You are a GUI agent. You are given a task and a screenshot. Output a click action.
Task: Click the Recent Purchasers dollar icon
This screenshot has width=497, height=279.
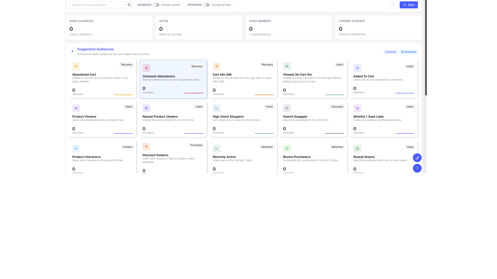click(x=287, y=149)
